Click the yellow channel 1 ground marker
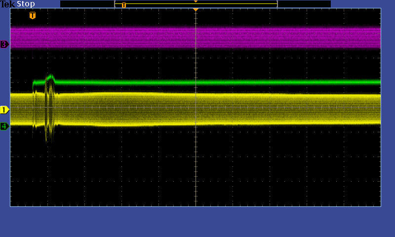Image resolution: width=395 pixels, height=237 pixels. tap(4, 110)
